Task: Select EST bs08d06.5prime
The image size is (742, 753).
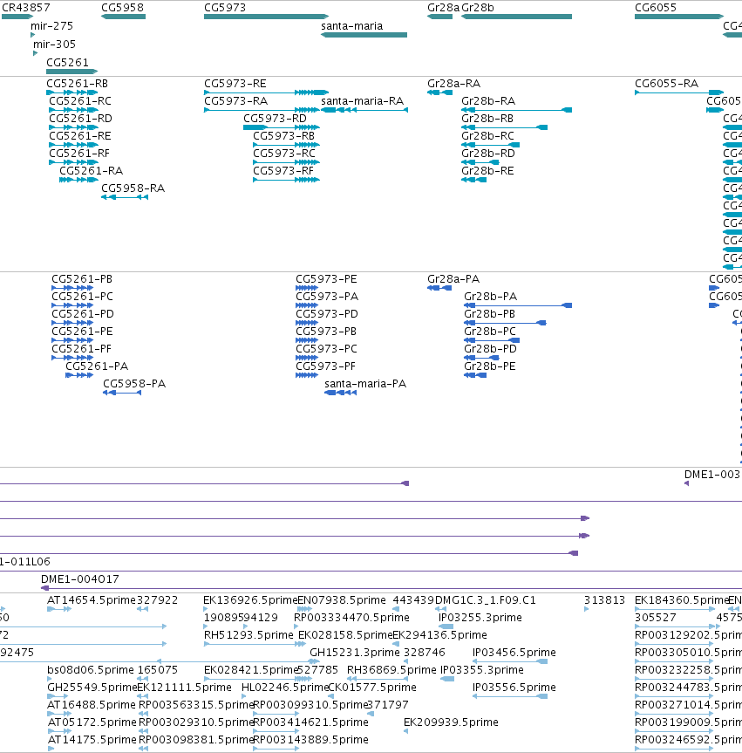Action: (x=91, y=670)
